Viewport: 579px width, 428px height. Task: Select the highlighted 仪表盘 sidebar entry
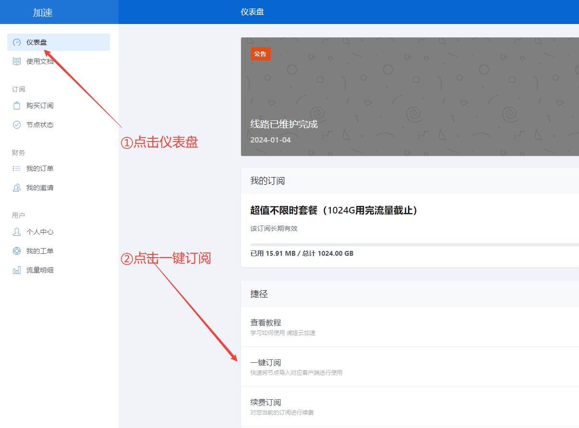click(x=59, y=42)
